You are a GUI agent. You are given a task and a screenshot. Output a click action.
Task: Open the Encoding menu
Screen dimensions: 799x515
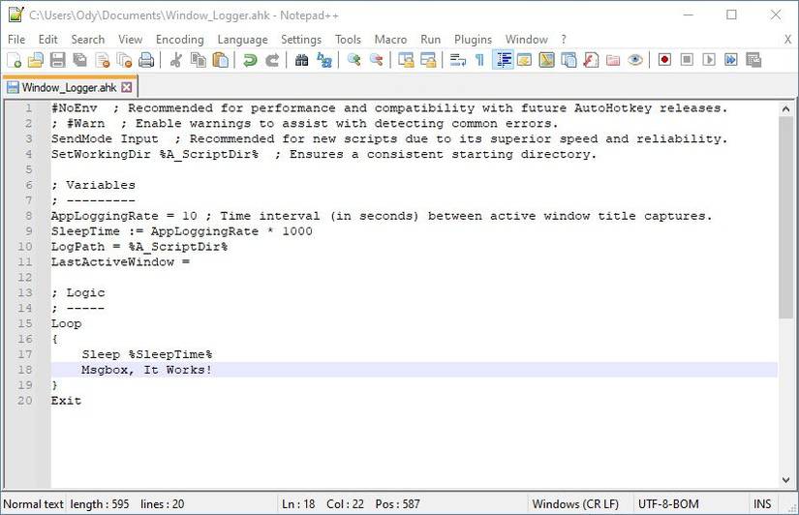[180, 40]
